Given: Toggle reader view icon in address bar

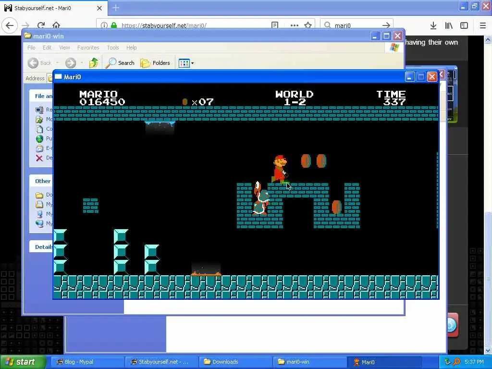Looking at the screenshot, I should coord(275,25).
